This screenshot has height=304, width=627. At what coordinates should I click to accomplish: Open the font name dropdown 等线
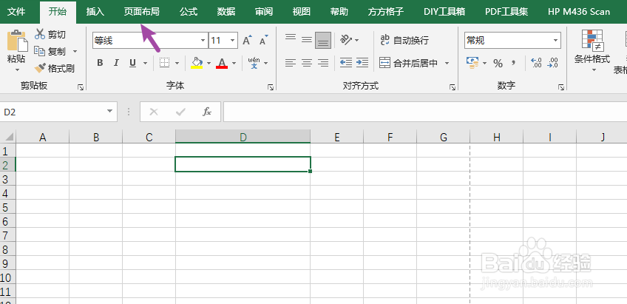203,41
